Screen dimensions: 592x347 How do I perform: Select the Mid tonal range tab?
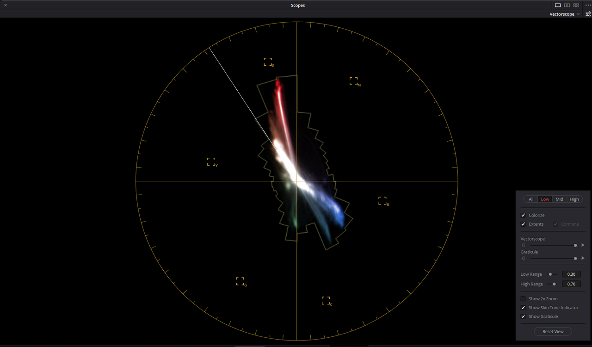point(559,199)
